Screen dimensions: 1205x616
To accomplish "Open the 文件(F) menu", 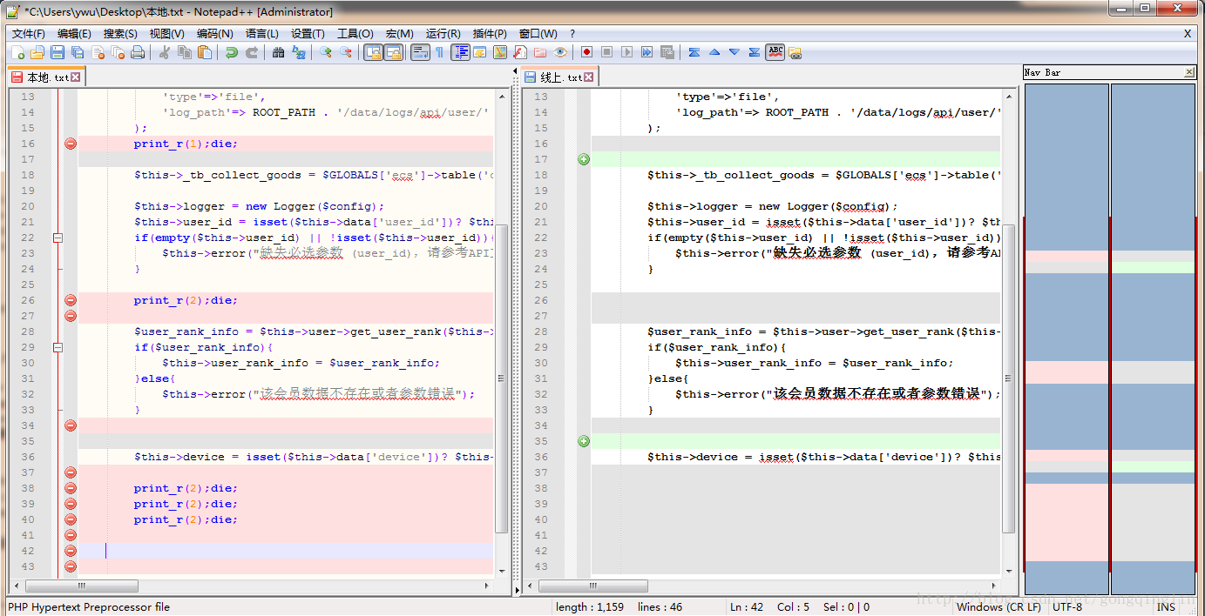I will 28,33.
